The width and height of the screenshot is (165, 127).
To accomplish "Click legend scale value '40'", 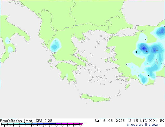I will click(68, 126).
